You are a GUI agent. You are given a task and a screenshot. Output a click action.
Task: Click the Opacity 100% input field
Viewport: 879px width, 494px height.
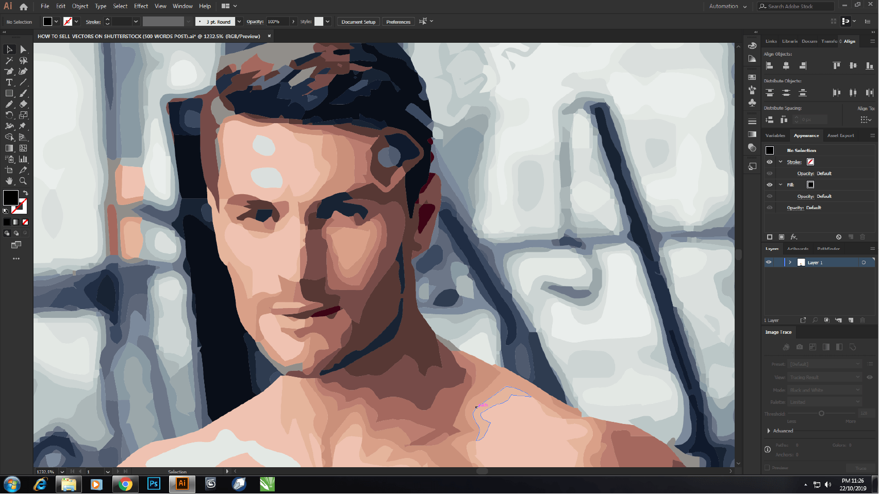(278, 22)
